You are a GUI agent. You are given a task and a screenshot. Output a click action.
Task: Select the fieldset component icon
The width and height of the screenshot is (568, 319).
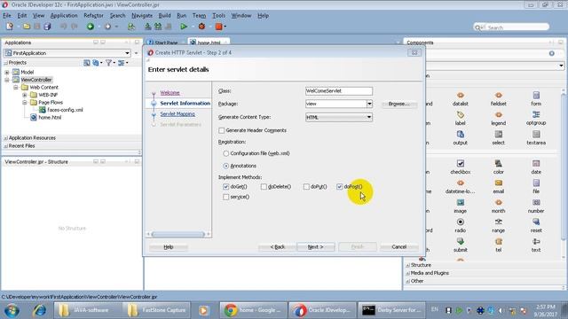499,96
